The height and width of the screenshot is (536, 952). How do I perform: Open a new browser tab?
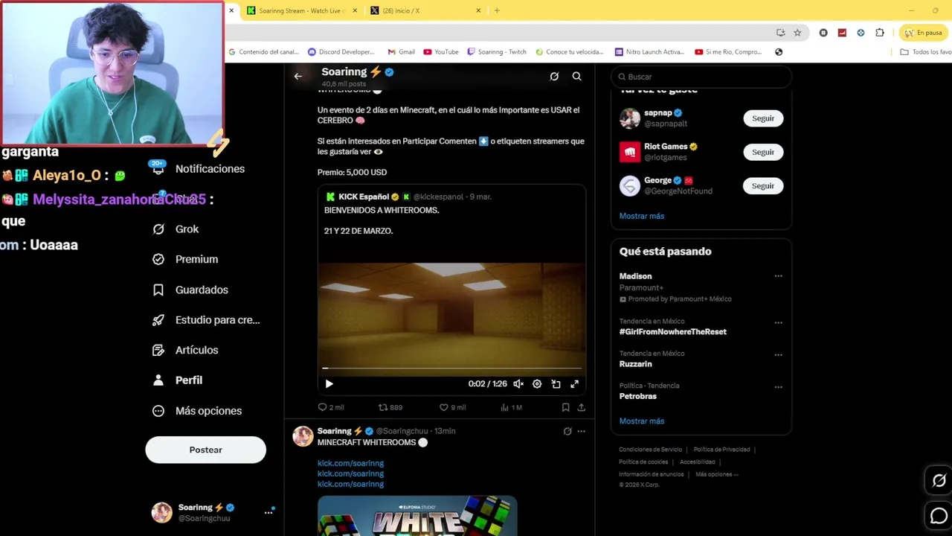click(497, 10)
